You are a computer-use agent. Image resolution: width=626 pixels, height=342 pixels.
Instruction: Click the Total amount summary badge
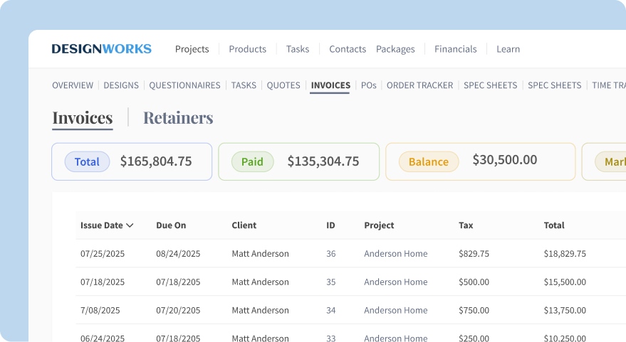(87, 161)
